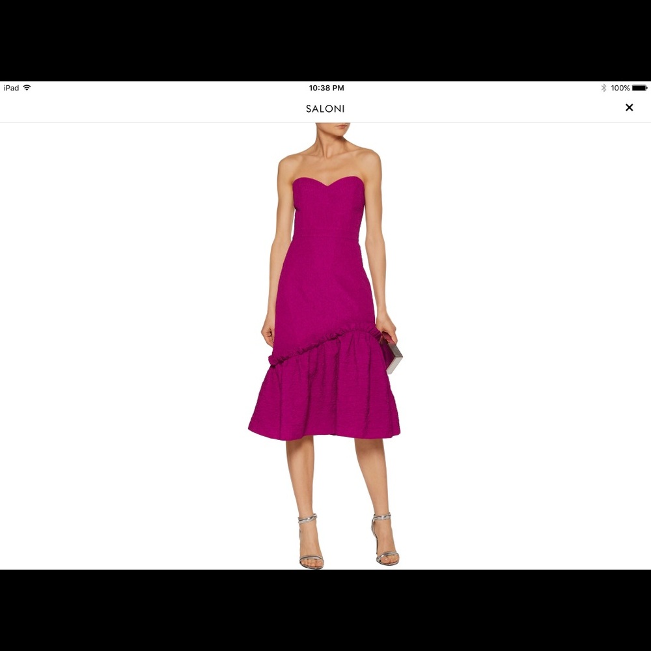The image size is (651, 651).
Task: Expand the image viewer header bar
Action: pyautogui.click(x=325, y=108)
